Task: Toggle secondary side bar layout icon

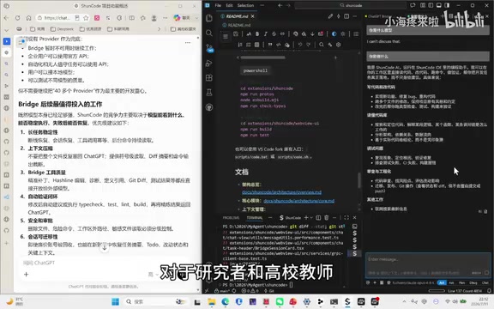Action: (x=447, y=5)
